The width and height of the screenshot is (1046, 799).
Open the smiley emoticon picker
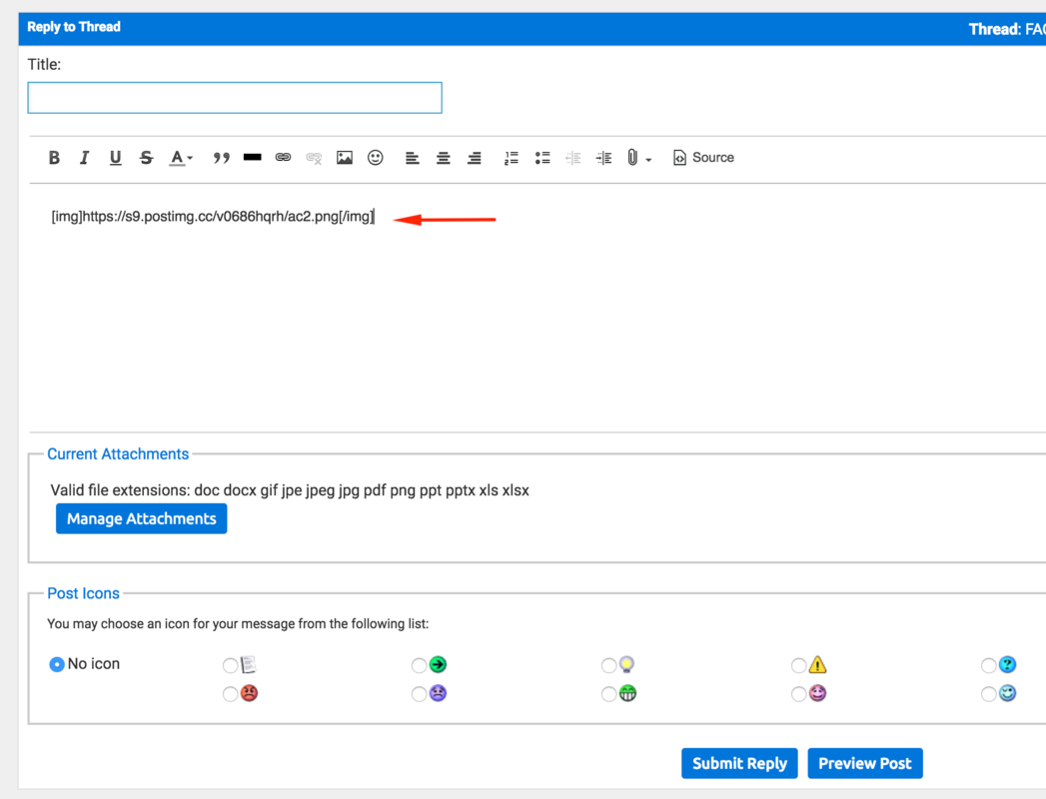click(x=376, y=158)
